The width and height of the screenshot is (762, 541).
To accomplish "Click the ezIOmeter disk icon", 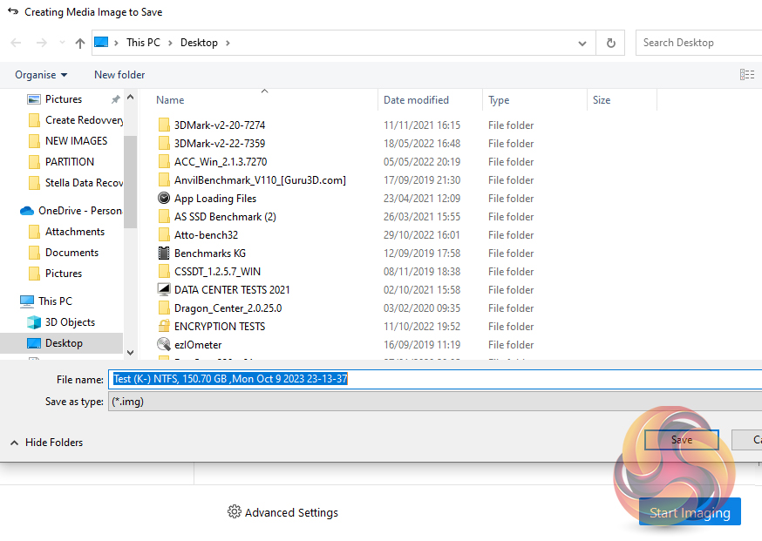I will (x=164, y=344).
